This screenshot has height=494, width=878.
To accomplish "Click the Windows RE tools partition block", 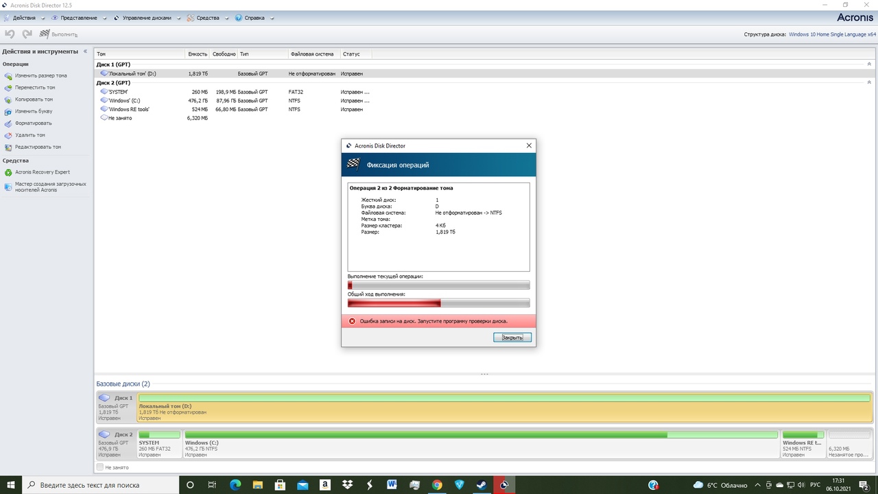I will pyautogui.click(x=803, y=444).
